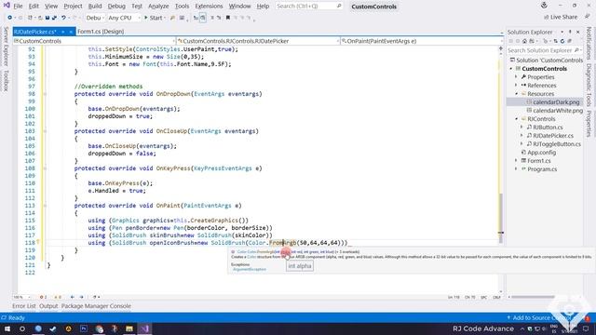Open the Error List tab

23,306
